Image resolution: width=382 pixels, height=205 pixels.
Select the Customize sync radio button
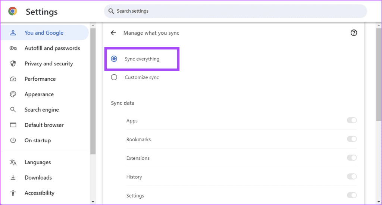114,77
